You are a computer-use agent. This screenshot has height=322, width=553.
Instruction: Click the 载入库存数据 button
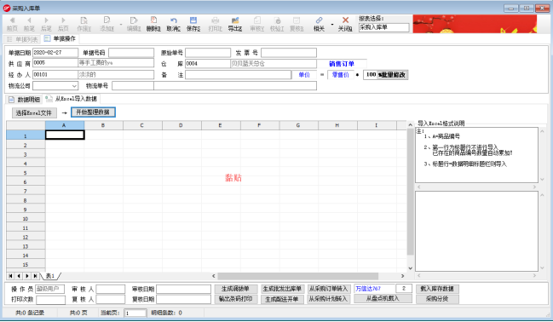[437, 289]
